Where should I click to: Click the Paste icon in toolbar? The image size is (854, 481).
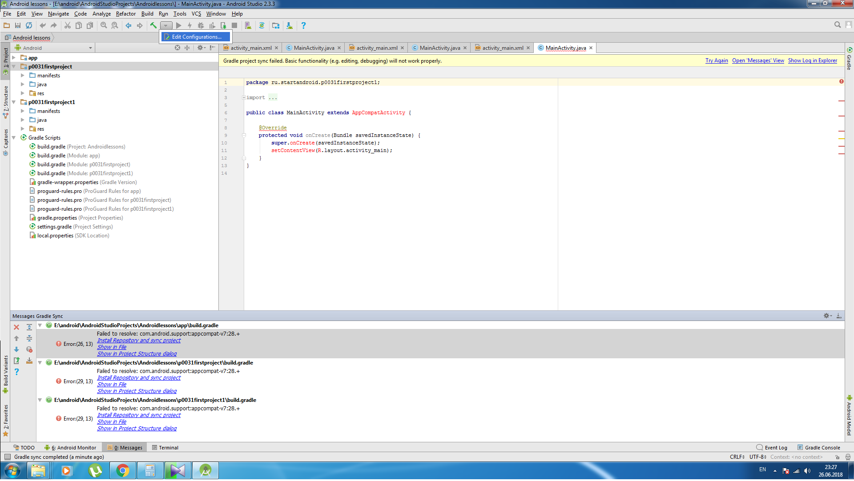[x=90, y=26]
